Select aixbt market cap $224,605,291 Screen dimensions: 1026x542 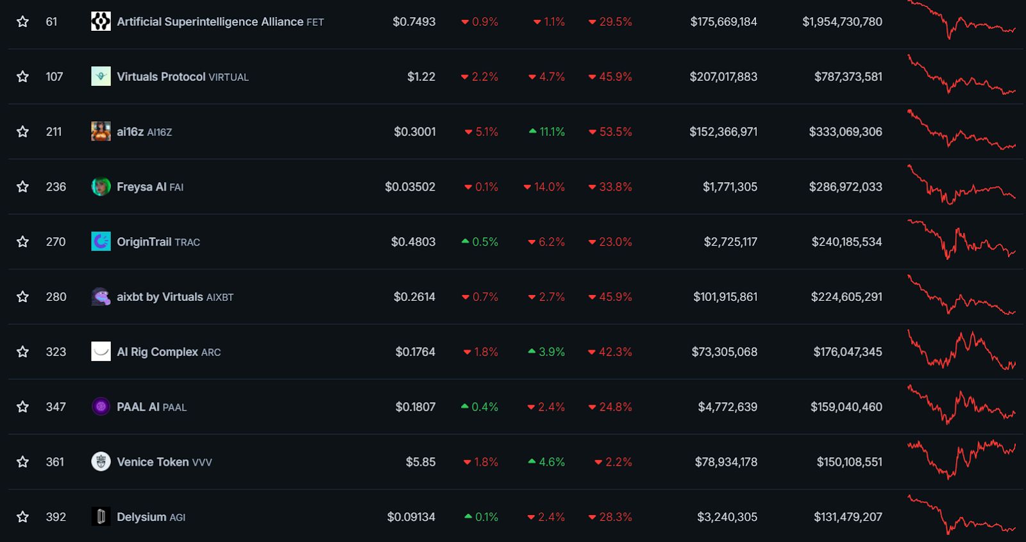pos(846,297)
